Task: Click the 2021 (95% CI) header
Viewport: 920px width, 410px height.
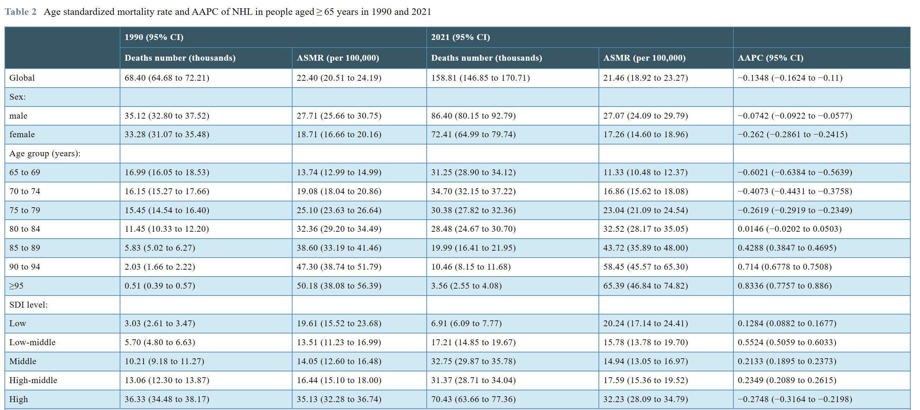Action: (460, 37)
